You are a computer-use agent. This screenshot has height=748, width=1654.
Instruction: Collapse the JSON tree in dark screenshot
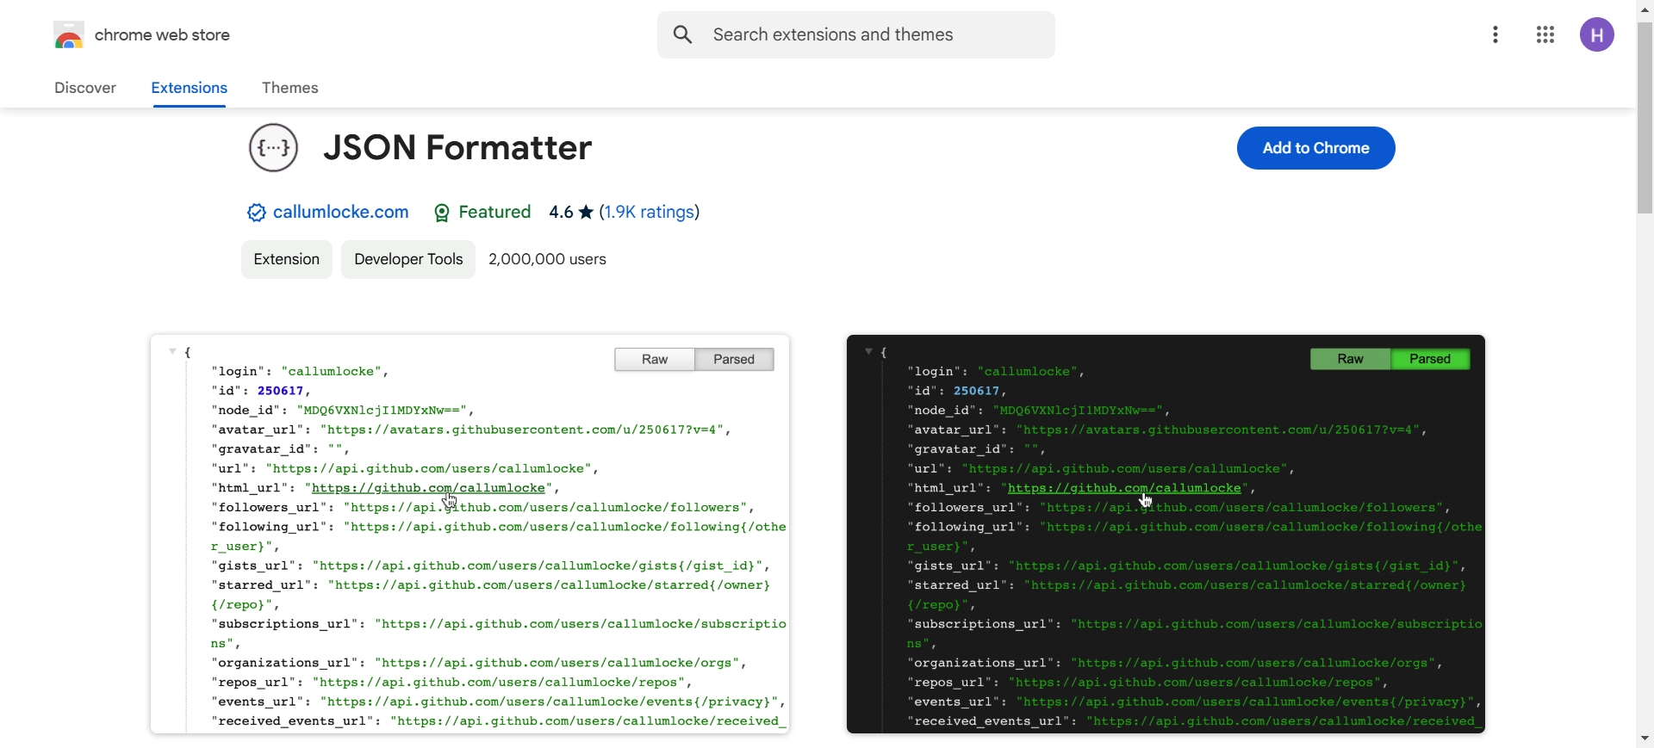[868, 352]
